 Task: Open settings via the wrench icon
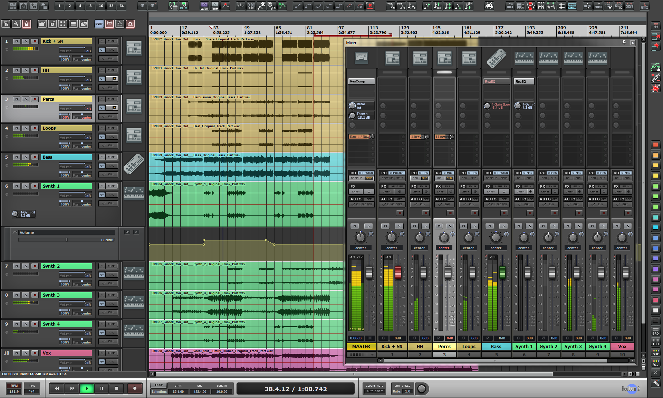click(x=16, y=24)
